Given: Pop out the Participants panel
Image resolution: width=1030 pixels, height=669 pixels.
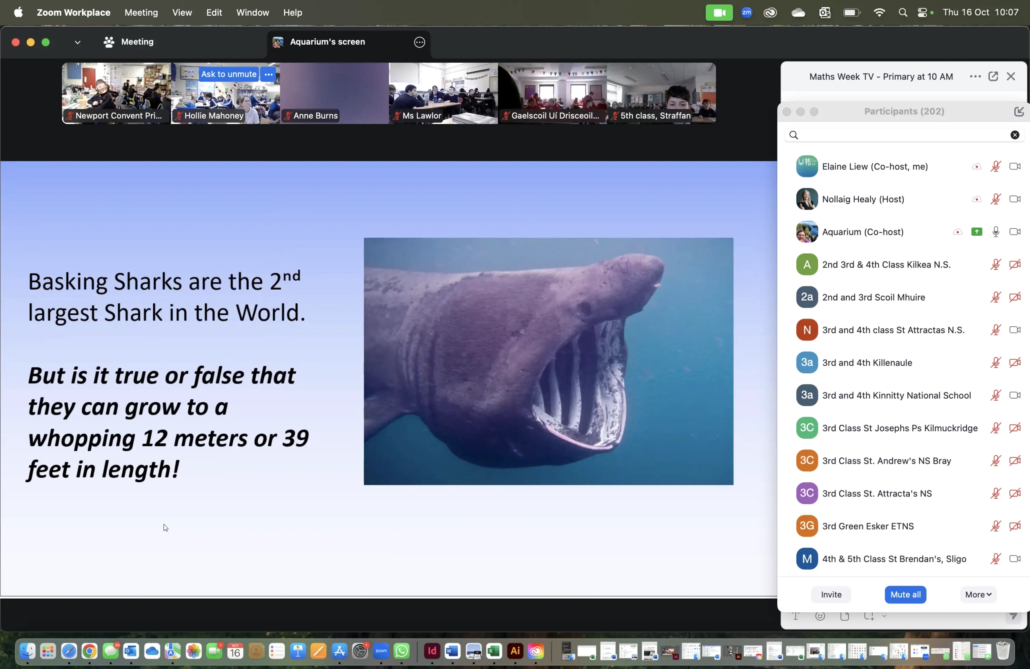Looking at the screenshot, I should (1020, 112).
